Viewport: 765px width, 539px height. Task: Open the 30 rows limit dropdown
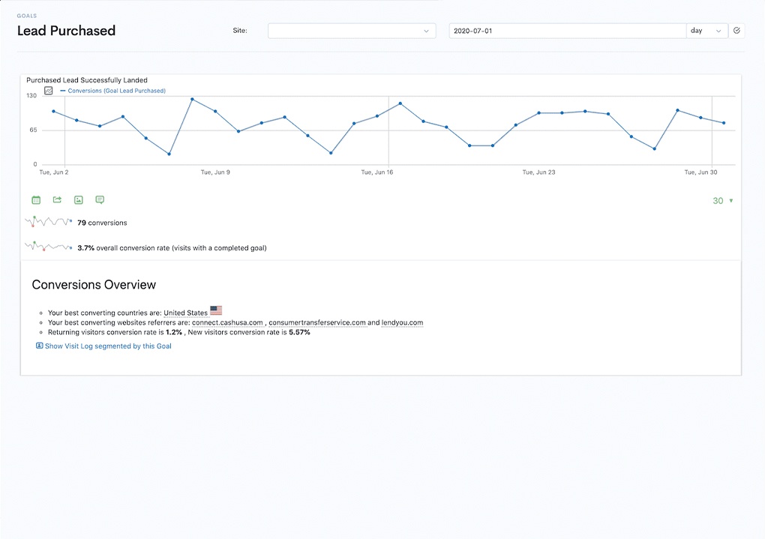[722, 201]
